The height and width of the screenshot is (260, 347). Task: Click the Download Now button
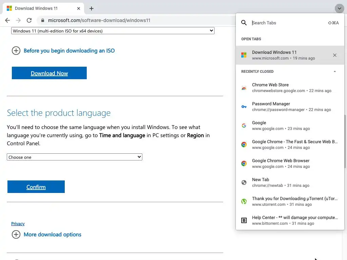49,73
